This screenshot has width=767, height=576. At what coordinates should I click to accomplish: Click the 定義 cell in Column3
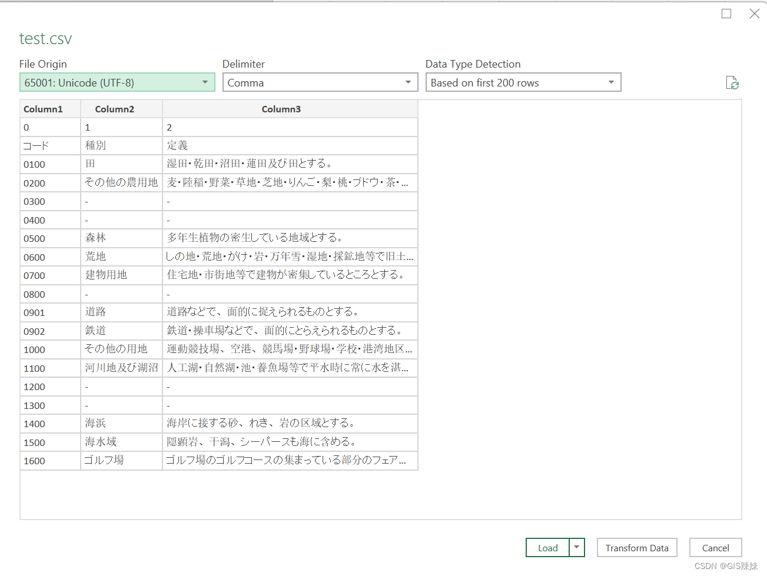[290, 146]
